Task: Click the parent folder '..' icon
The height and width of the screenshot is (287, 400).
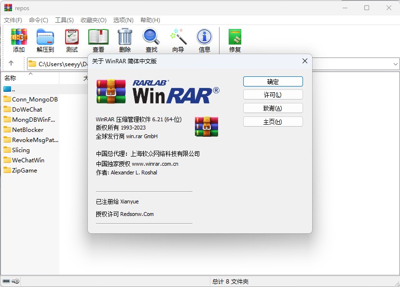Action: tap(7, 89)
